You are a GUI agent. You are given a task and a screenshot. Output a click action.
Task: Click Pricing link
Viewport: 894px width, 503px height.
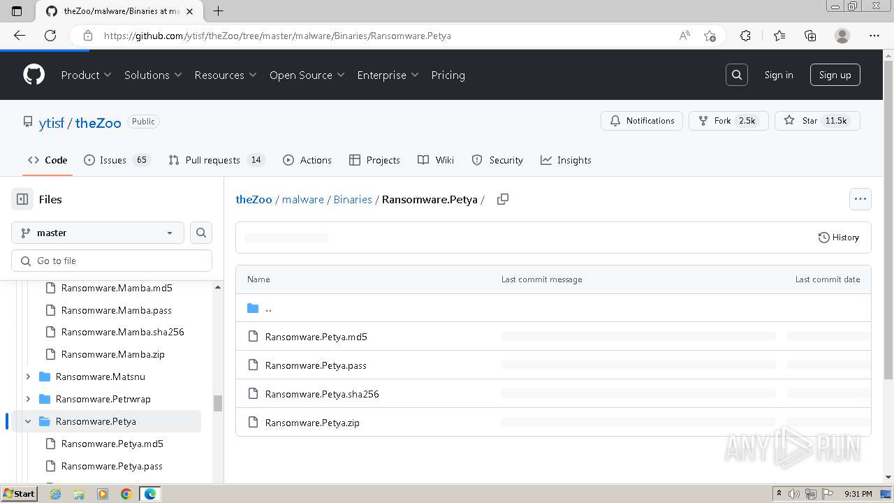pos(448,75)
